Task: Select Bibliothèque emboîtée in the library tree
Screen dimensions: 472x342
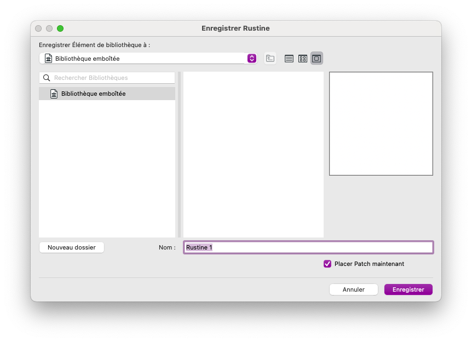Action: (107, 94)
